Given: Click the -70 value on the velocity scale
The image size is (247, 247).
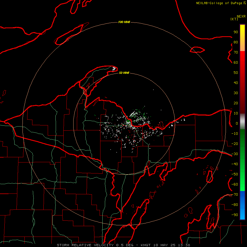Looking at the screenshot, I should click(x=235, y=195).
